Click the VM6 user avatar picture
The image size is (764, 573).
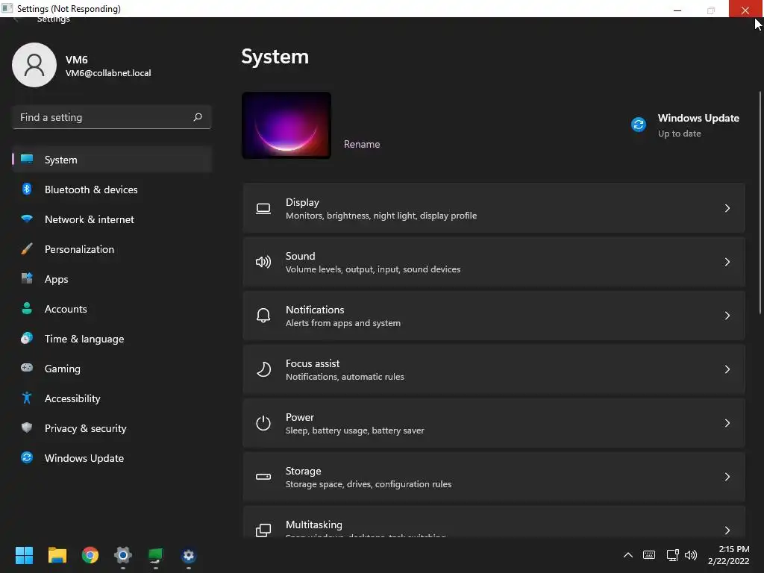pyautogui.click(x=34, y=65)
